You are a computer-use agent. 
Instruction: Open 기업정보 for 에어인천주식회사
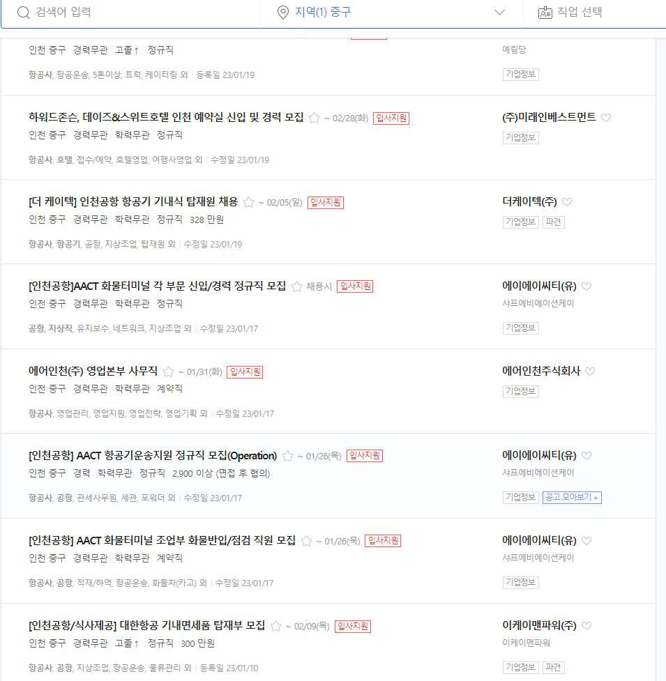pos(520,391)
